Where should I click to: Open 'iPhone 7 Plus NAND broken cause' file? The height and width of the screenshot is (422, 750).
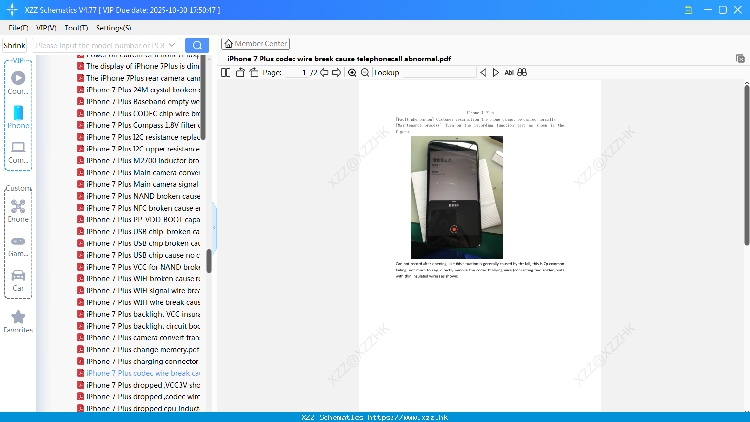click(x=139, y=196)
